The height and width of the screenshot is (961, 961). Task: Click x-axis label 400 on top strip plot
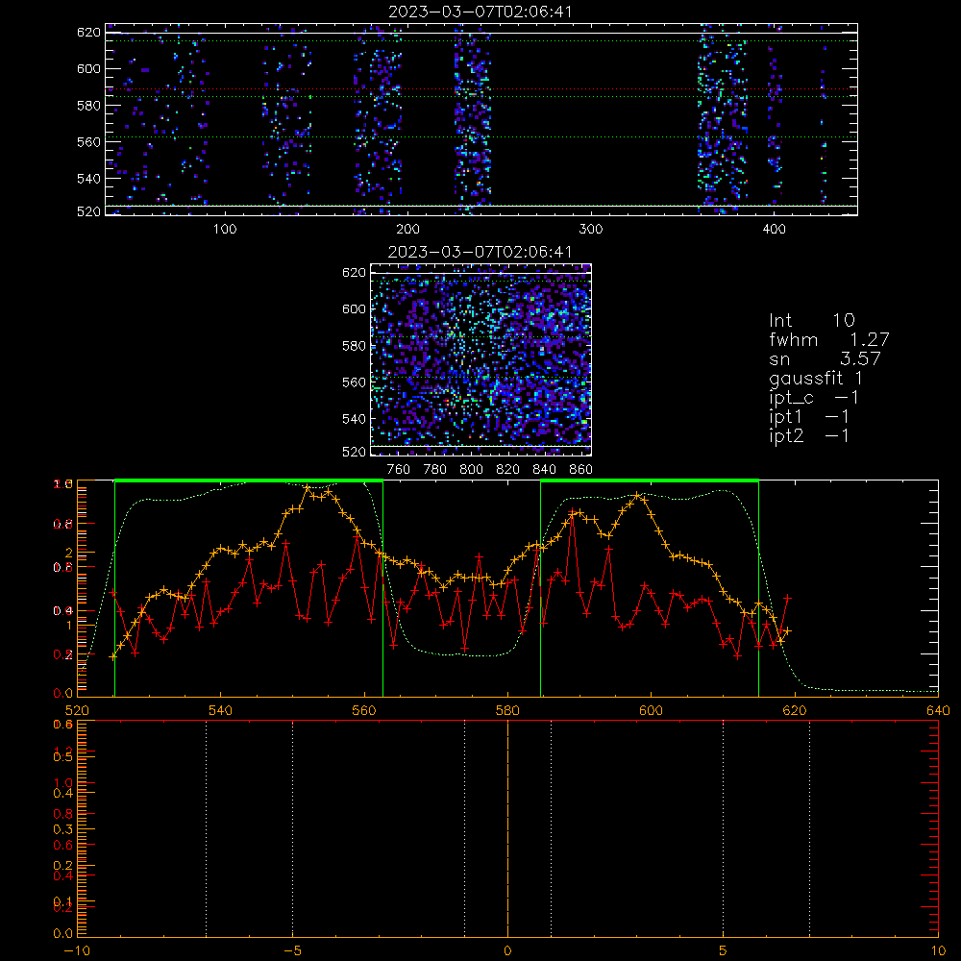(774, 230)
